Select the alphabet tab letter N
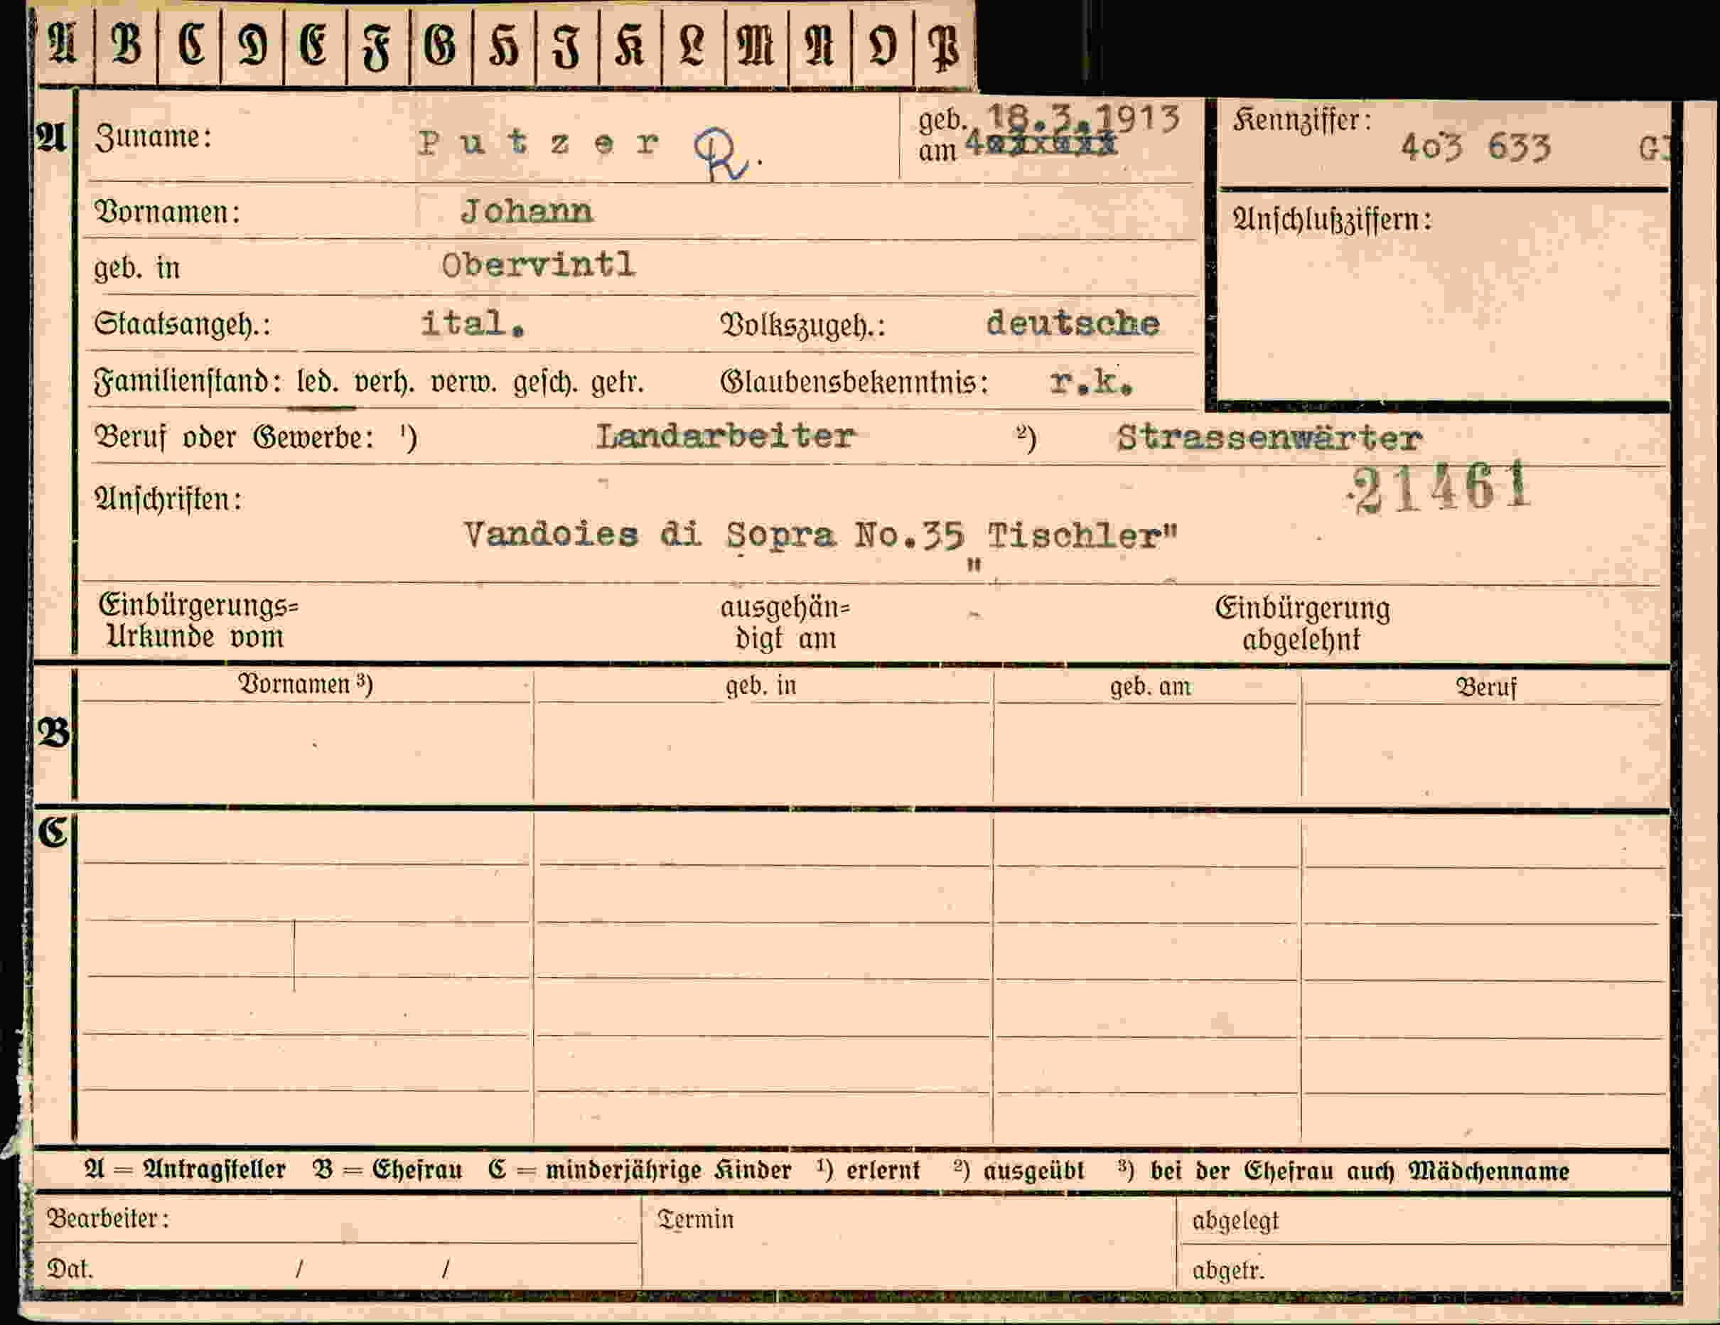 819,45
